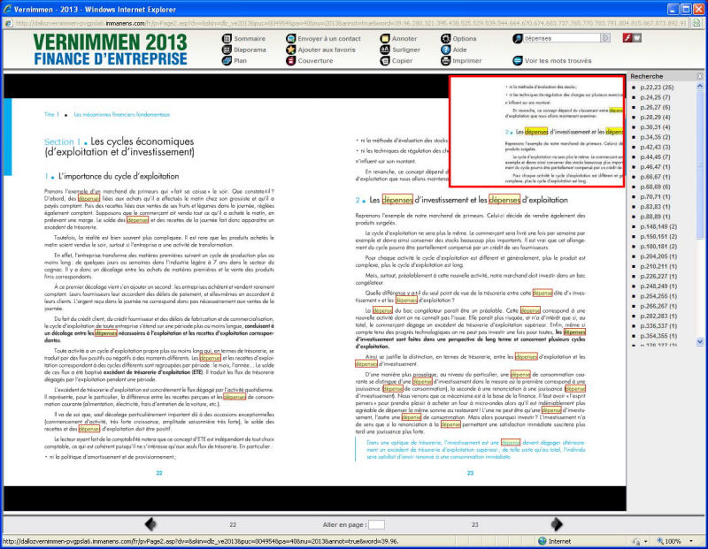Click the Internet Explorer title bar icon
Screen dimensions: 708x549
click(7, 9)
